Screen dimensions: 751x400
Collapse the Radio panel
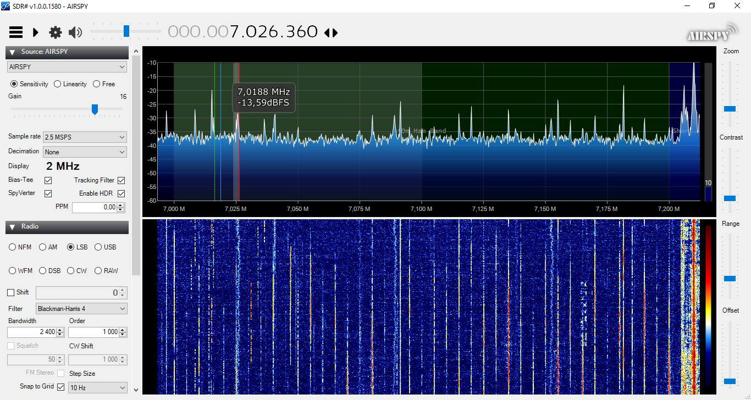[12, 227]
